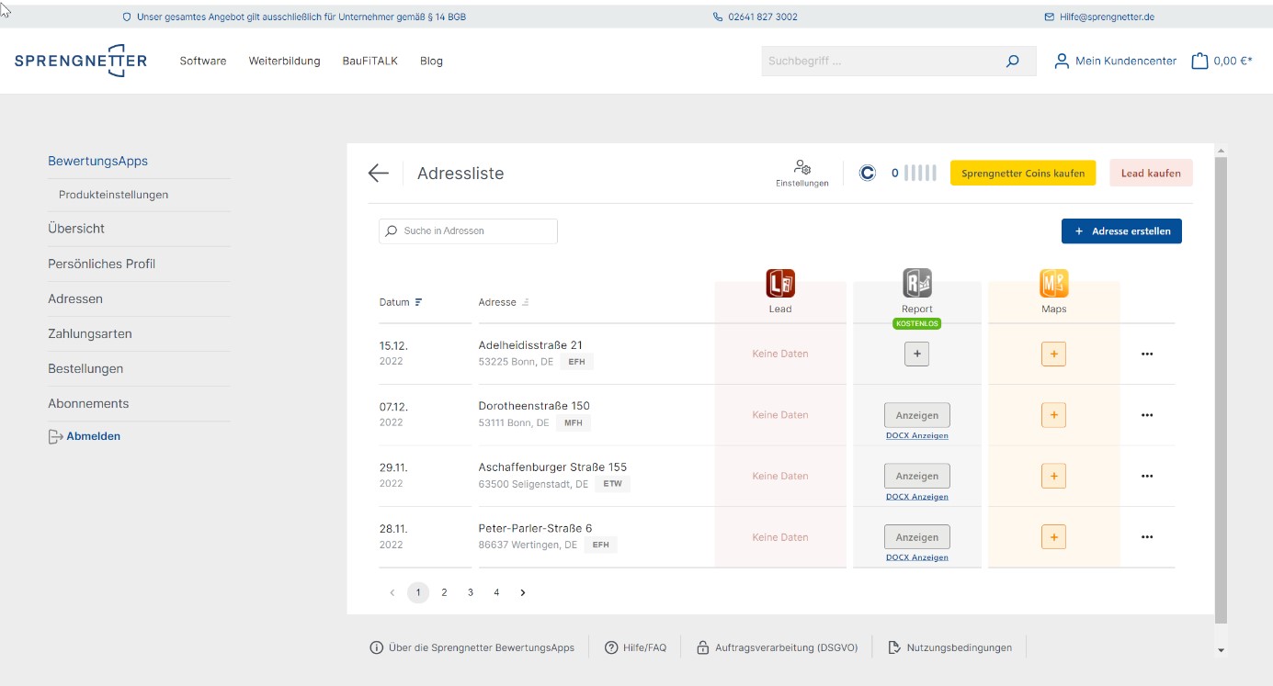Viewport: 1273px width, 686px height.
Task: Open Abonnements in the sidebar
Action: [88, 403]
